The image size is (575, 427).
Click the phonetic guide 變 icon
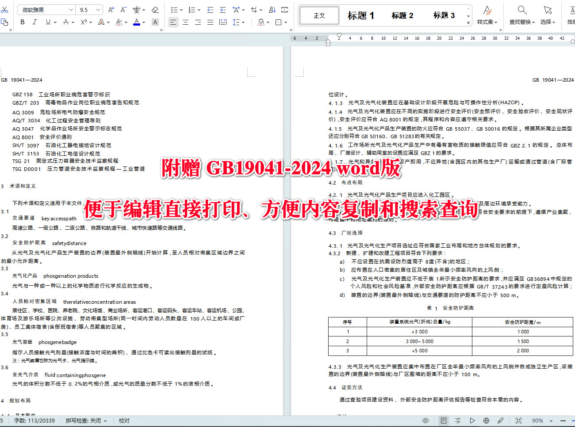(x=136, y=10)
